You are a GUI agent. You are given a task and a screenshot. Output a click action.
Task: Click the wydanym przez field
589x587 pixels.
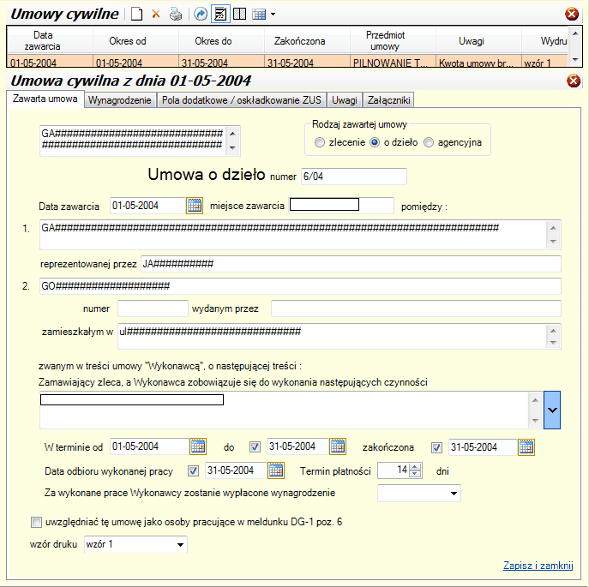(416, 308)
